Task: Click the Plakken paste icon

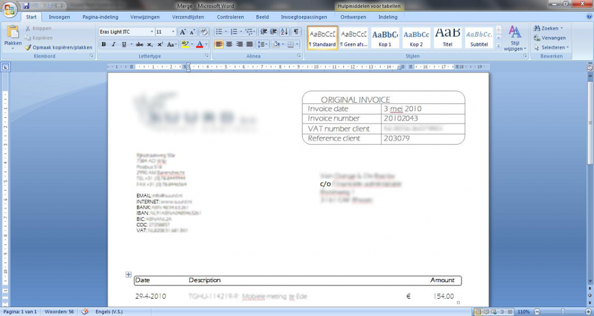Action: click(x=13, y=32)
